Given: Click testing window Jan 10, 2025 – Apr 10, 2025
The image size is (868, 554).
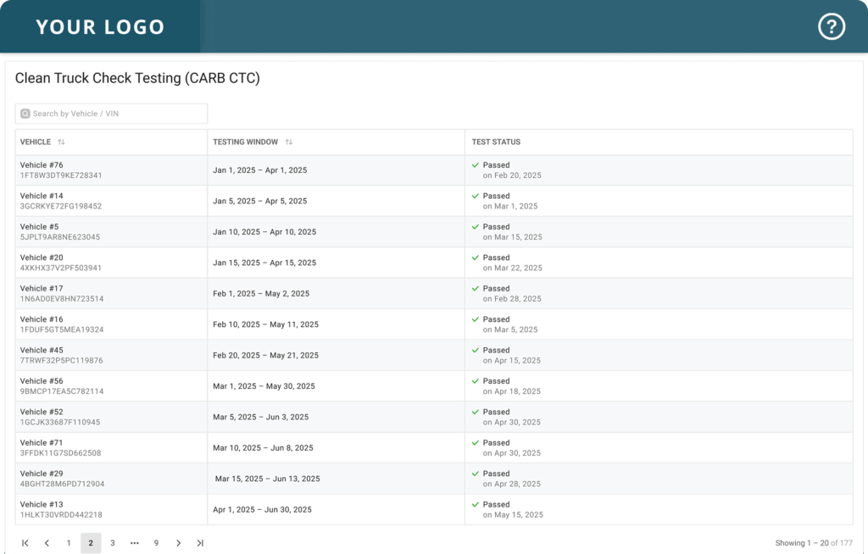Looking at the screenshot, I should 264,232.
